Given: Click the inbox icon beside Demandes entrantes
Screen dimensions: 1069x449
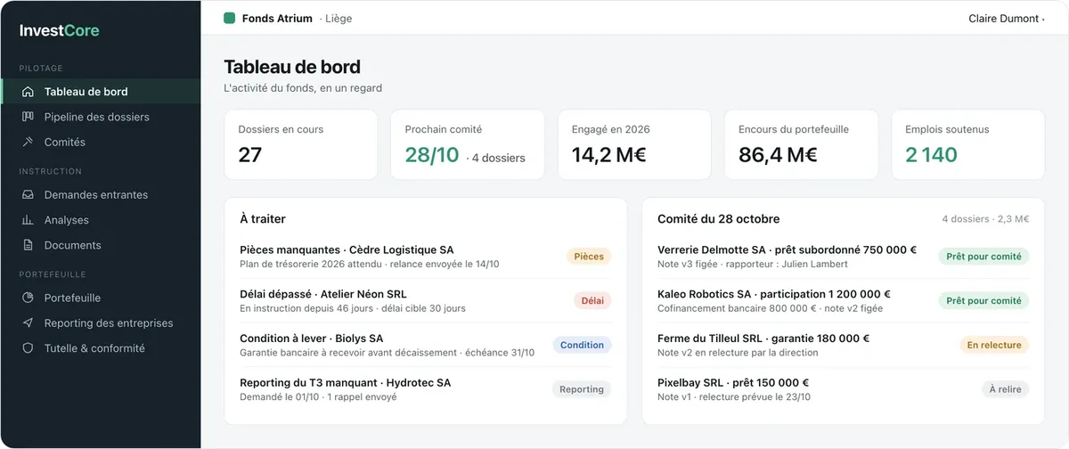Looking at the screenshot, I should (28, 195).
